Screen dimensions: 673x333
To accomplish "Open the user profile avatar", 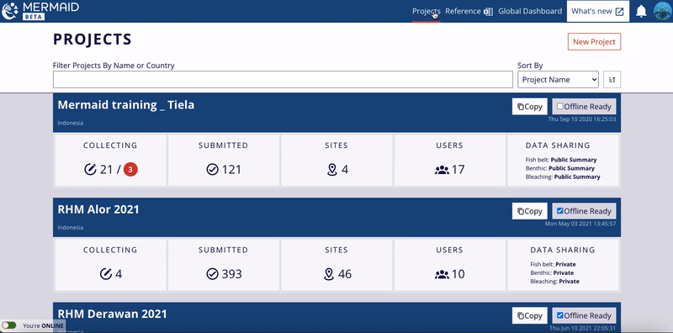I will pos(662,11).
